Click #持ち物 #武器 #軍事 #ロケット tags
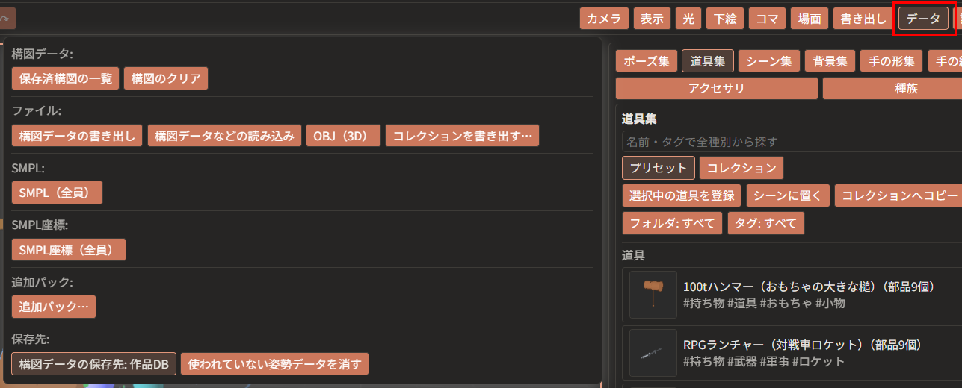 [x=764, y=361]
